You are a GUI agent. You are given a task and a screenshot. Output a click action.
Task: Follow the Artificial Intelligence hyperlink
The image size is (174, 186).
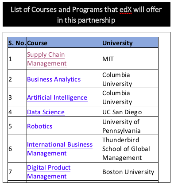coord(57,97)
